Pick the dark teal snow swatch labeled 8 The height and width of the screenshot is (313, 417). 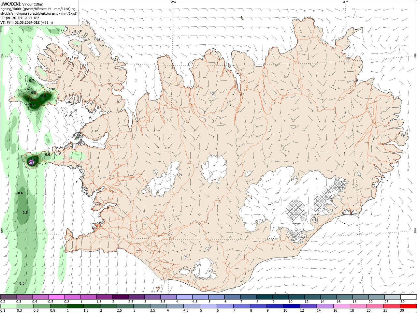265,297
